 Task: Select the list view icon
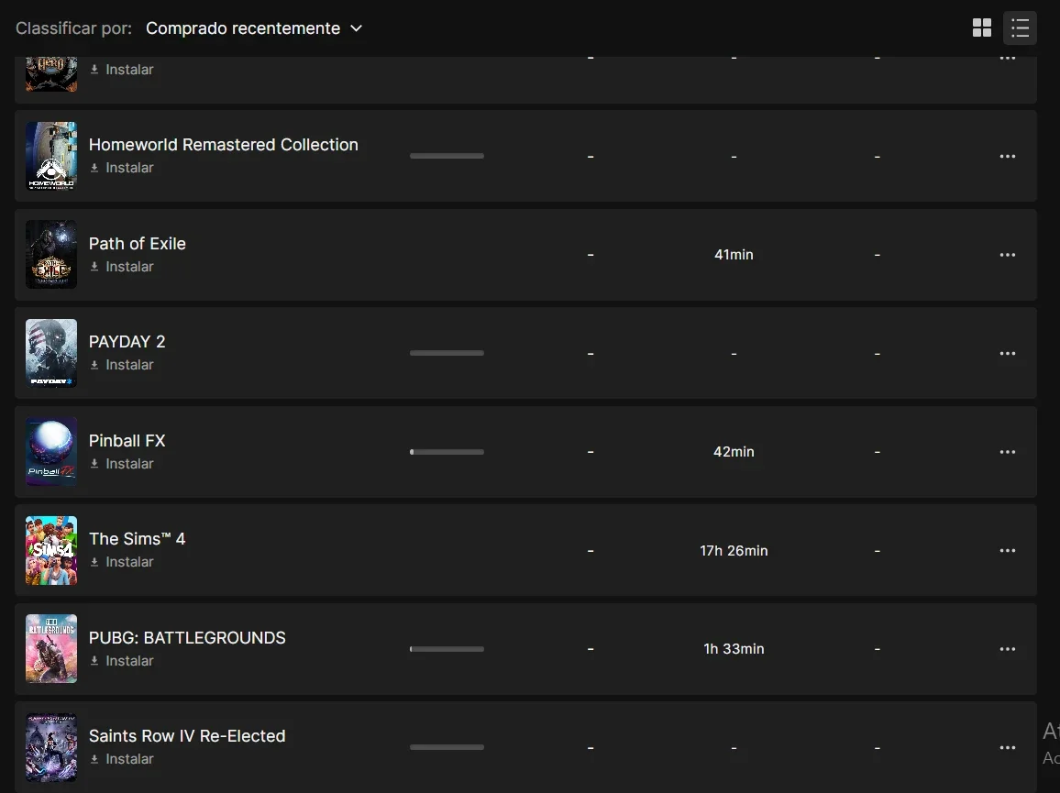click(1020, 28)
